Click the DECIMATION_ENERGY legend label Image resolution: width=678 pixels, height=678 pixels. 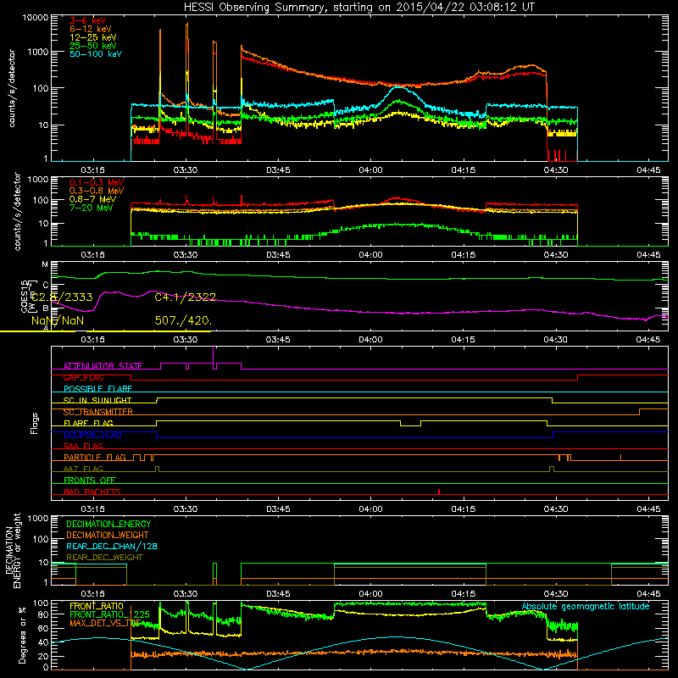click(108, 524)
